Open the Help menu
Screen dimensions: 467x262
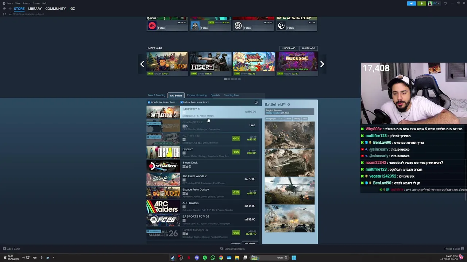[45, 3]
